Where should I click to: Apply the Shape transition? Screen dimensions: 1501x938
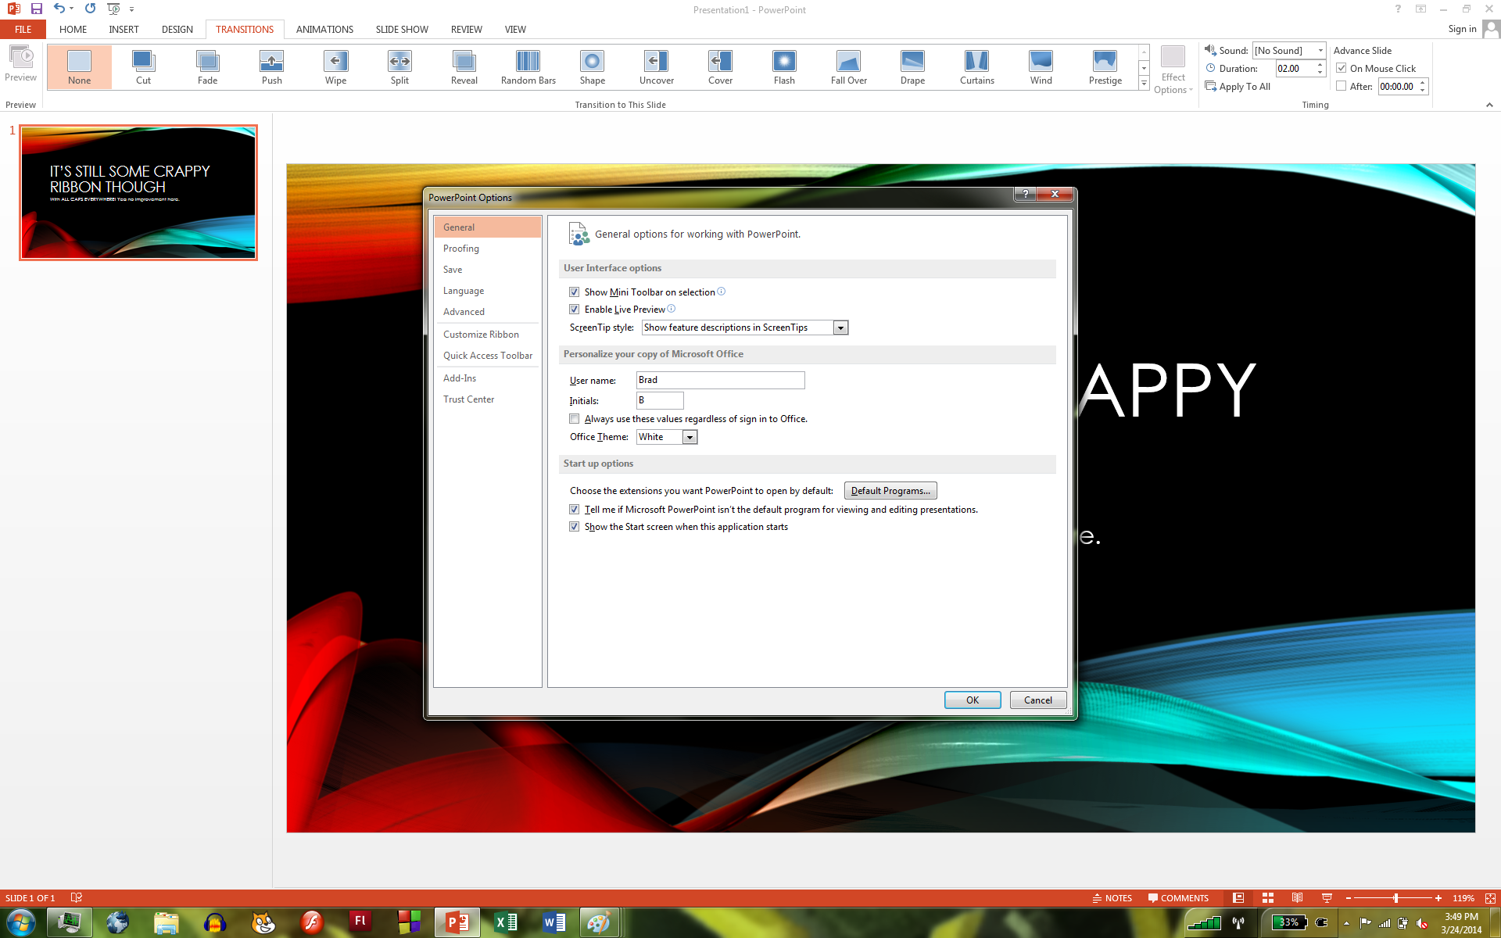pyautogui.click(x=592, y=66)
